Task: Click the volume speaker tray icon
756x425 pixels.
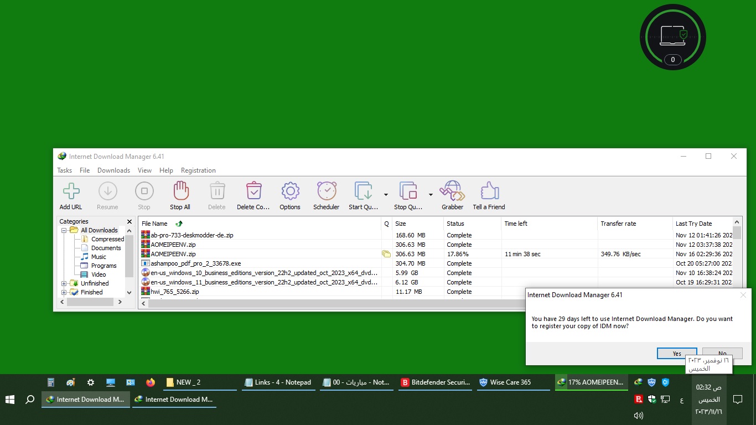Action: 638,416
